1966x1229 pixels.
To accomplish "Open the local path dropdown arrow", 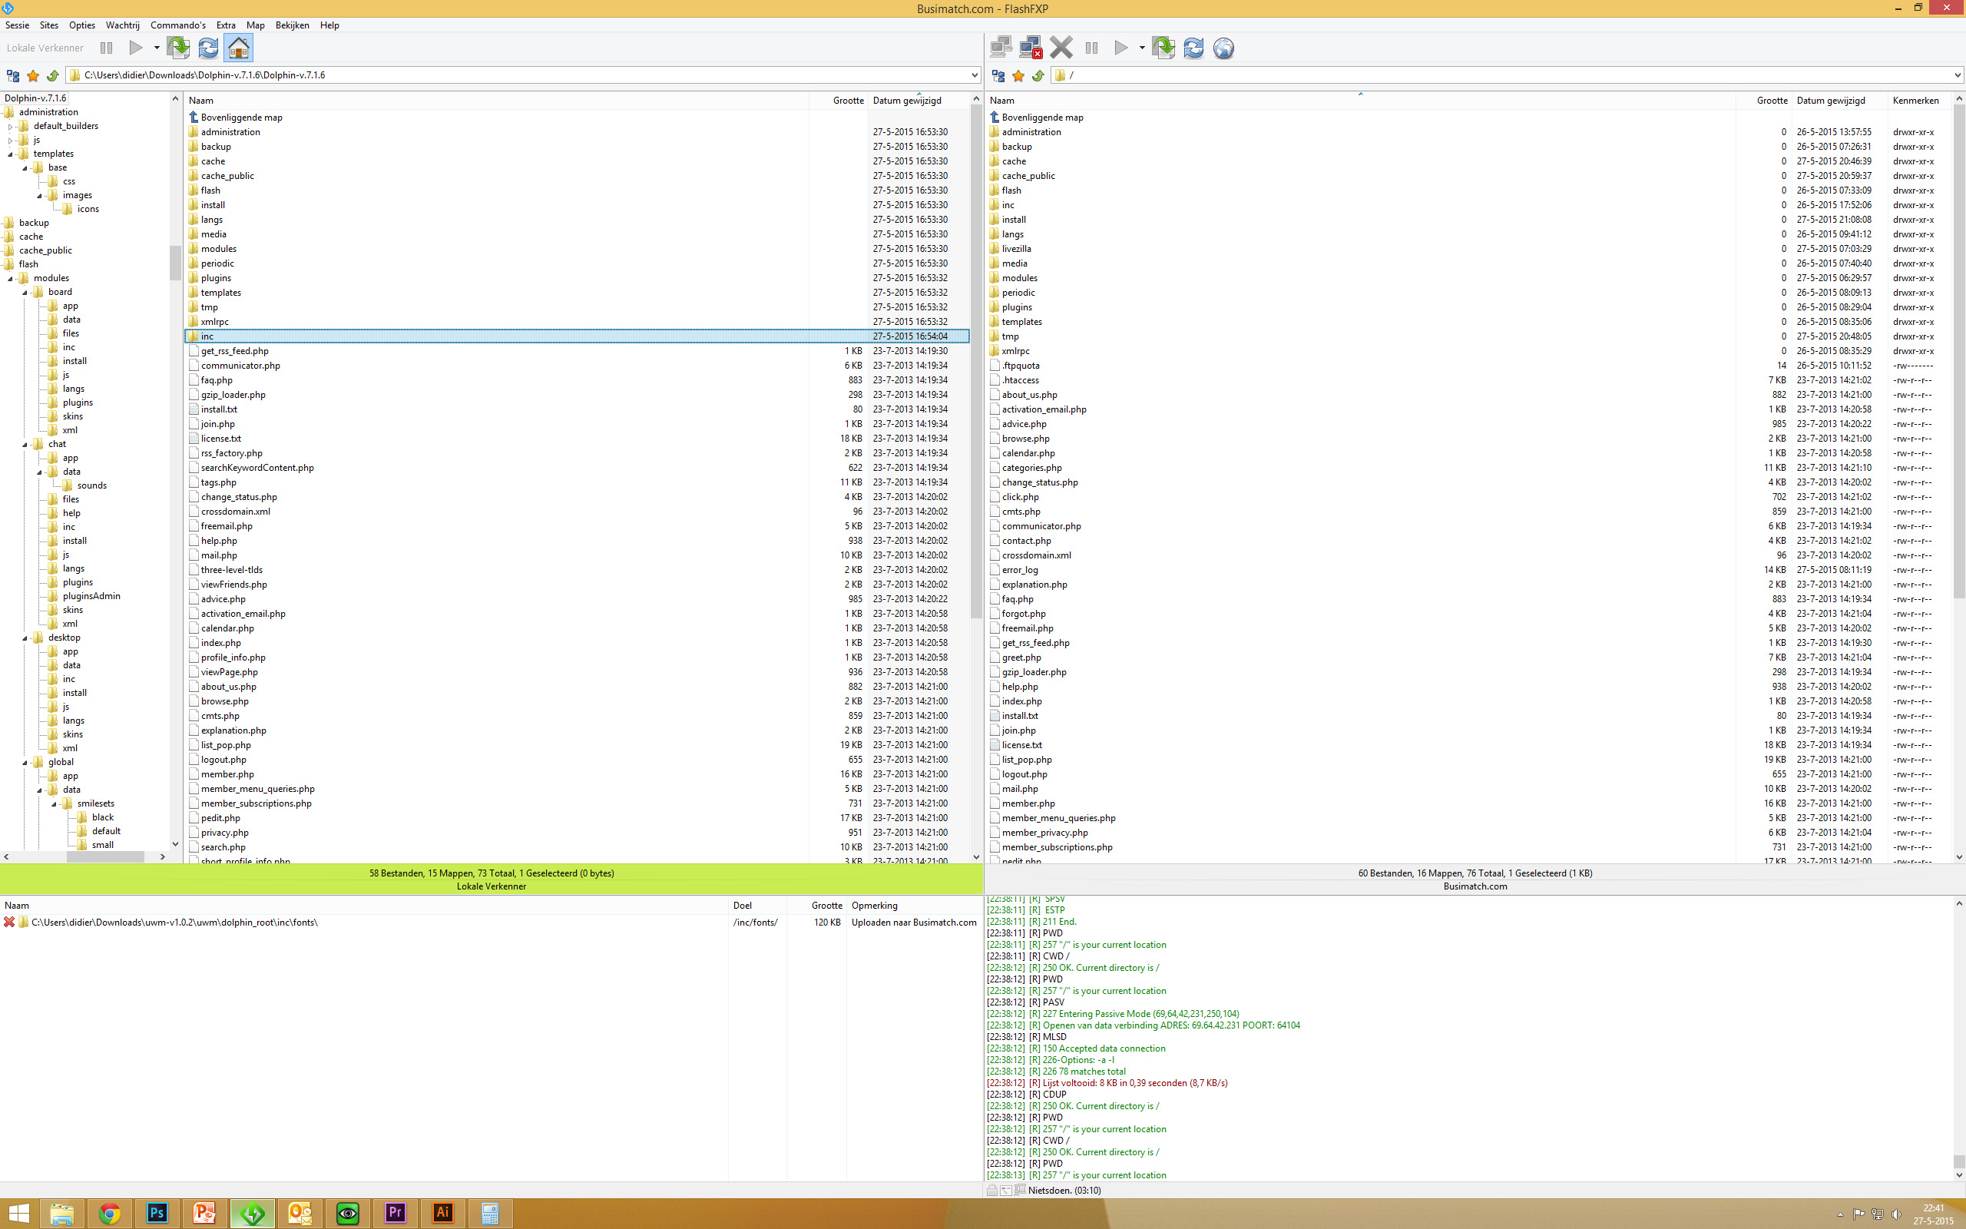I will click(974, 75).
